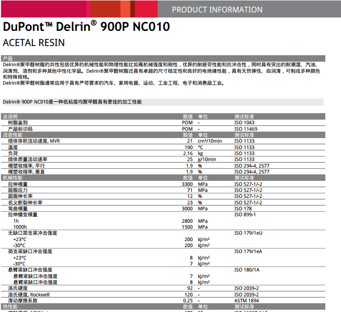This screenshot has width=341, height=312.
Task: Click the 无缺口简支梁冲击强度 row label
Action: (33, 233)
